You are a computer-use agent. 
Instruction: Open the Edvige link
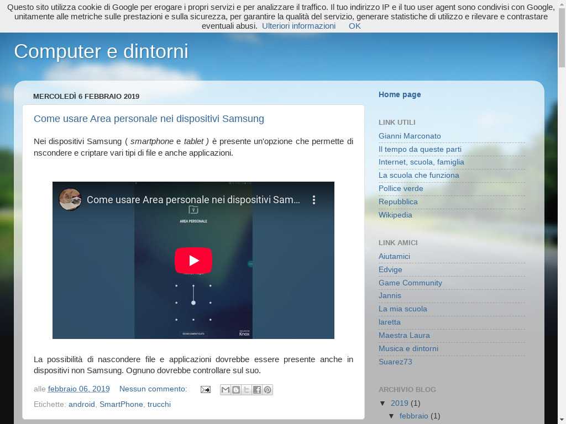click(390, 269)
